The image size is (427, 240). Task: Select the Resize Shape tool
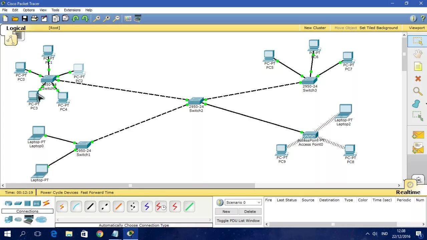[417, 116]
